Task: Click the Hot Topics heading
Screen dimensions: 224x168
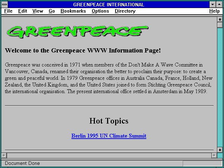Action: point(109,121)
